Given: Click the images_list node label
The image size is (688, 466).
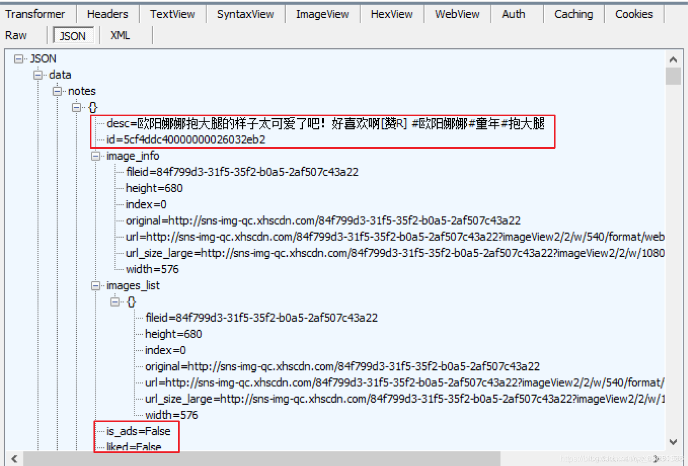Looking at the screenshot, I should [133, 286].
